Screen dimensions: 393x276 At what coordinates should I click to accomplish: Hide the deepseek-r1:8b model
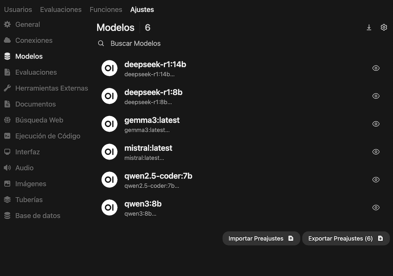pyautogui.click(x=375, y=96)
